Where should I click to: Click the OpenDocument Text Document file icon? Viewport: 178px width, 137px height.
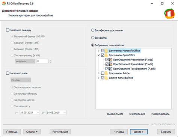[110, 69]
